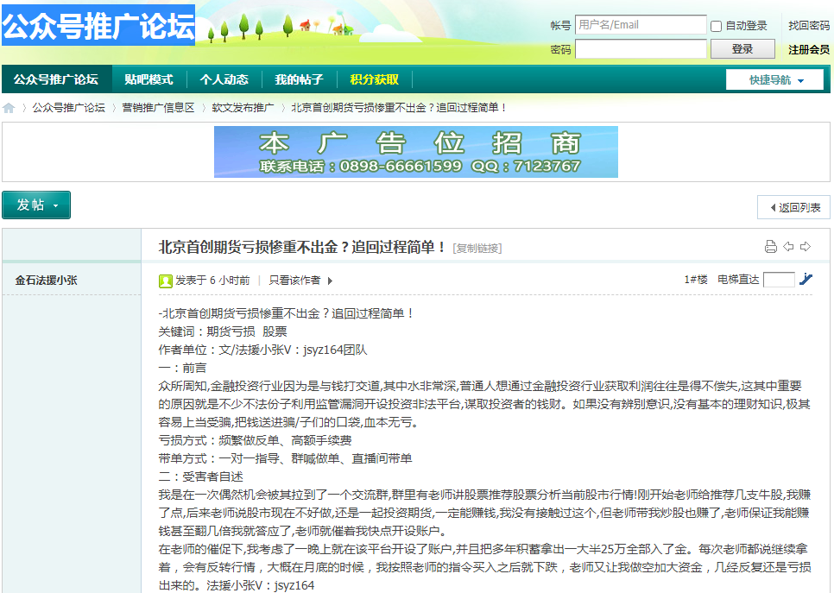Viewport: 834px width, 593px height.
Task: Click the home icon in breadcrumb
Action: [x=9, y=108]
